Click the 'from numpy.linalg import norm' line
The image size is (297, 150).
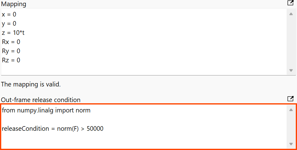click(x=46, y=110)
